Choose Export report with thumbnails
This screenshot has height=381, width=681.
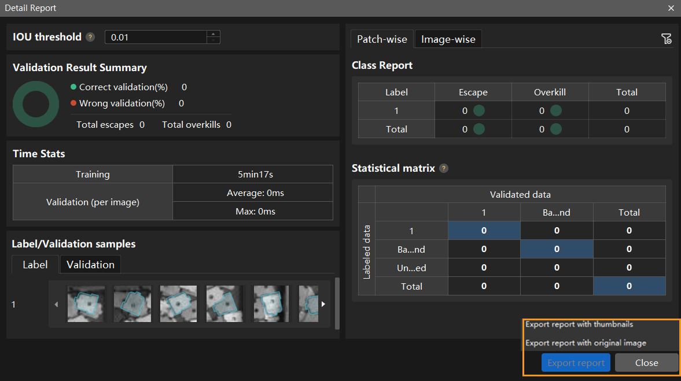(579, 325)
